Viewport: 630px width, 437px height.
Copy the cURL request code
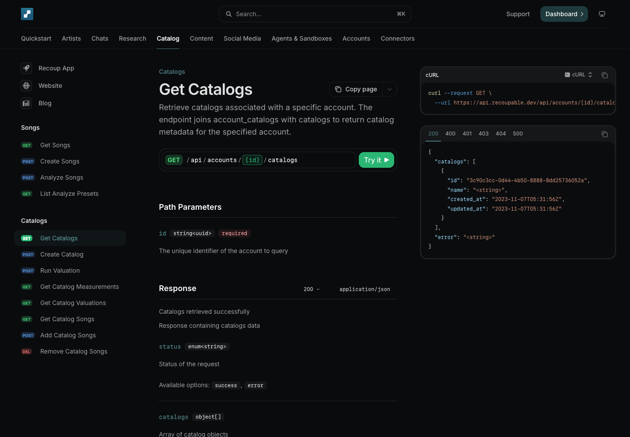605,75
